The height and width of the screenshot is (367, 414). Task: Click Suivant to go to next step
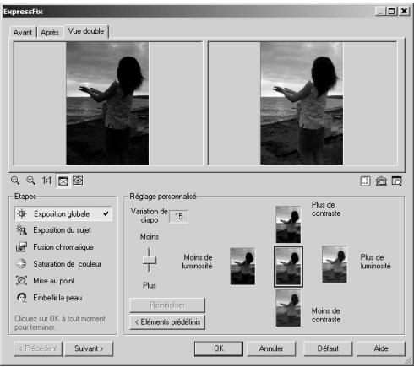(89, 348)
